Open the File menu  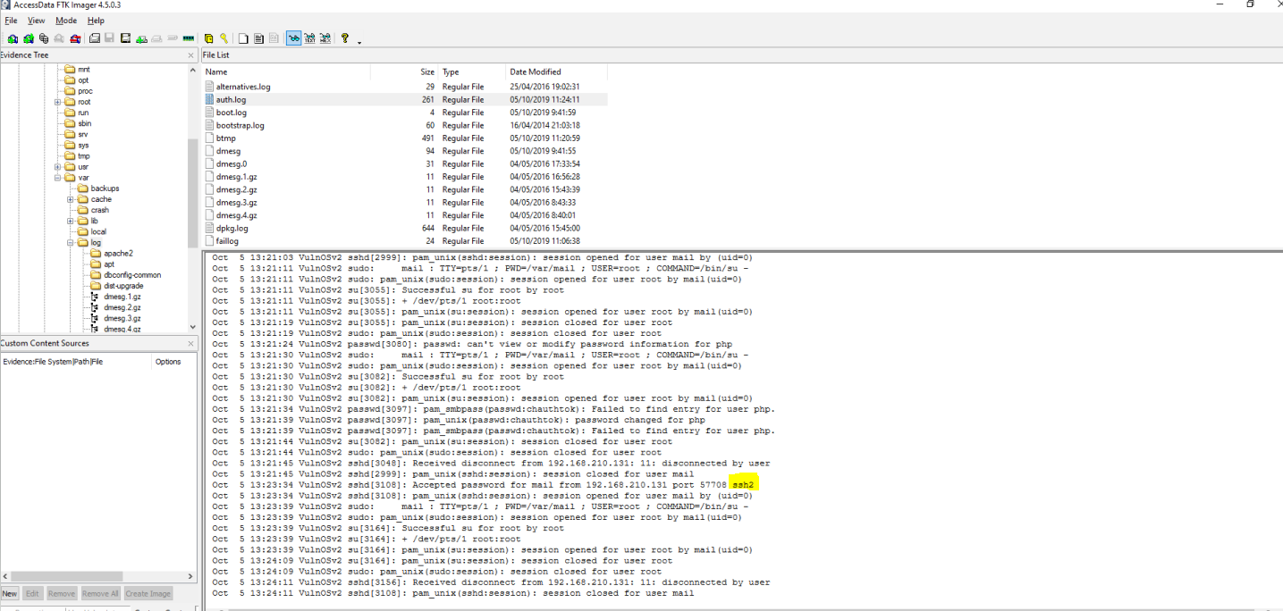point(11,21)
